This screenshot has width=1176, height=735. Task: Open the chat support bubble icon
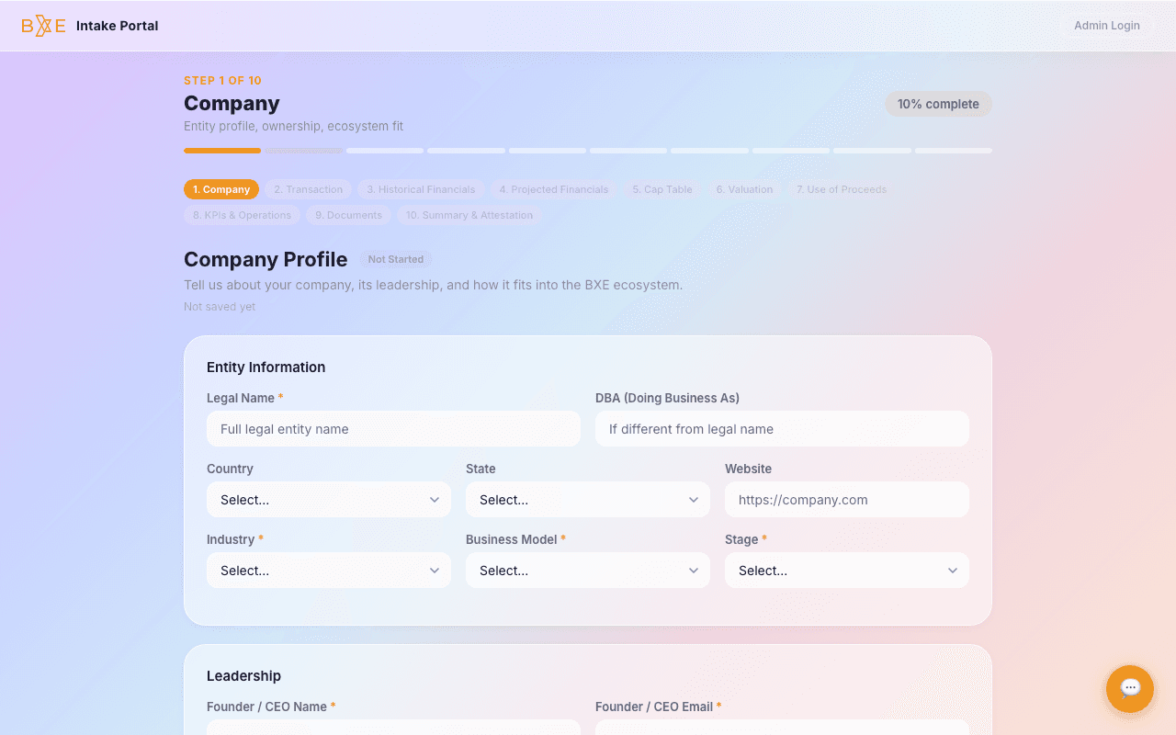pyautogui.click(x=1129, y=688)
